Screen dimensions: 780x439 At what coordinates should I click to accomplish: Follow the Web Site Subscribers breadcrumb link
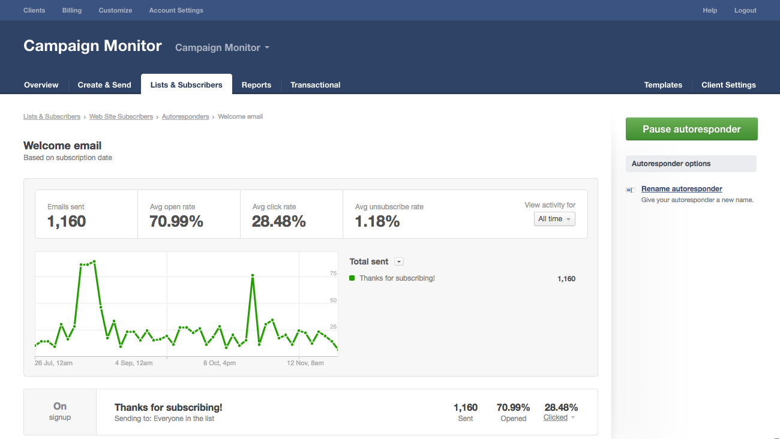click(121, 116)
